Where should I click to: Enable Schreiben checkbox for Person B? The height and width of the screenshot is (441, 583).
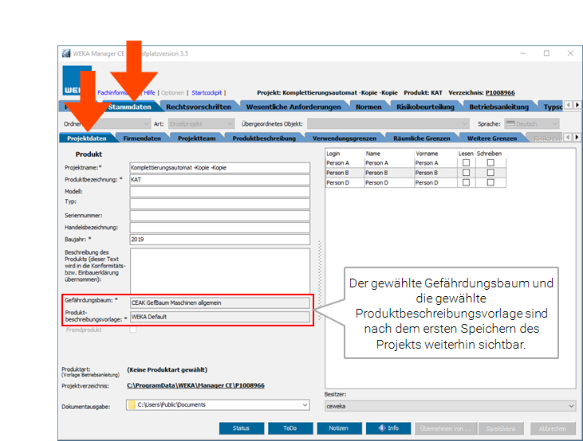click(x=490, y=173)
